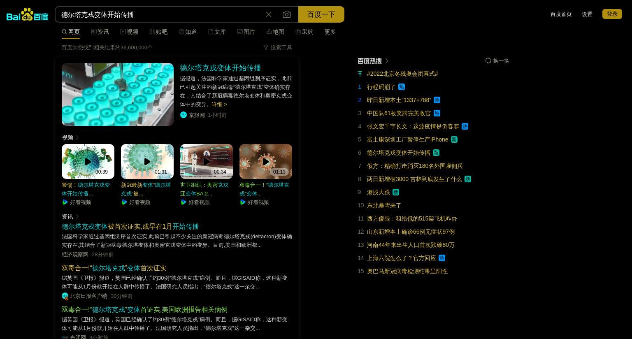
Task: Open image search via camera icon
Action: tap(287, 14)
